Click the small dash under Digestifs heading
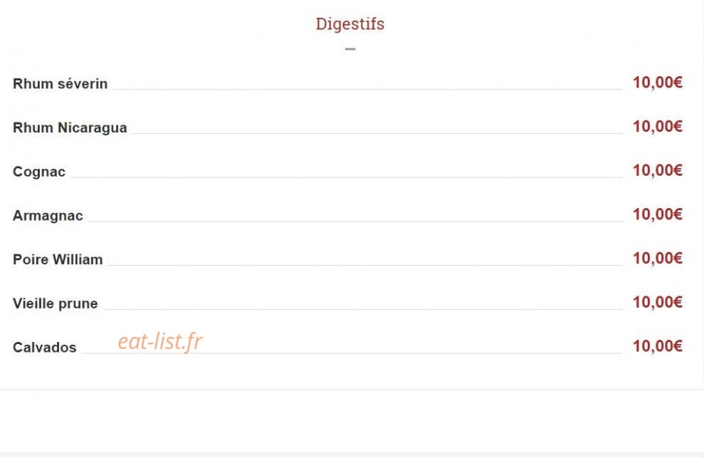This screenshot has height=458, width=704. coord(350,49)
